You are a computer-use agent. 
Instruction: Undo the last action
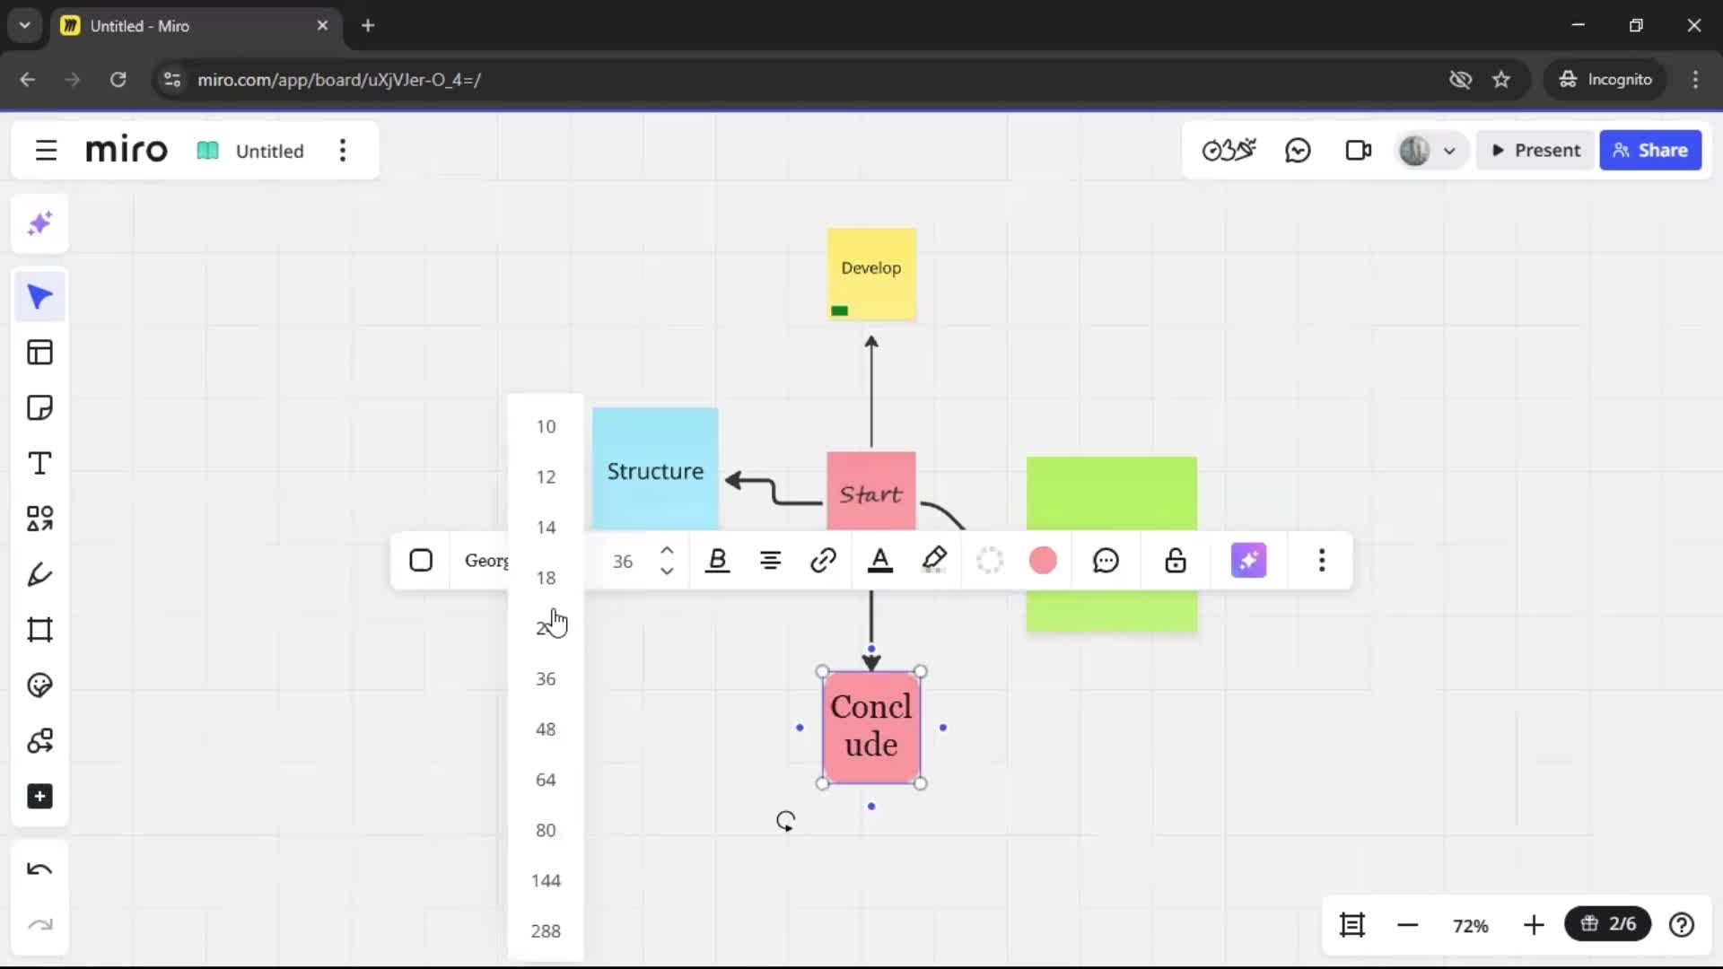click(x=39, y=869)
